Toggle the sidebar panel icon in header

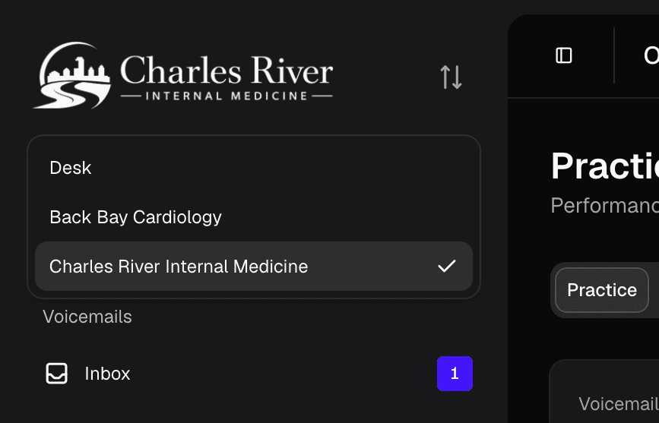pos(563,55)
